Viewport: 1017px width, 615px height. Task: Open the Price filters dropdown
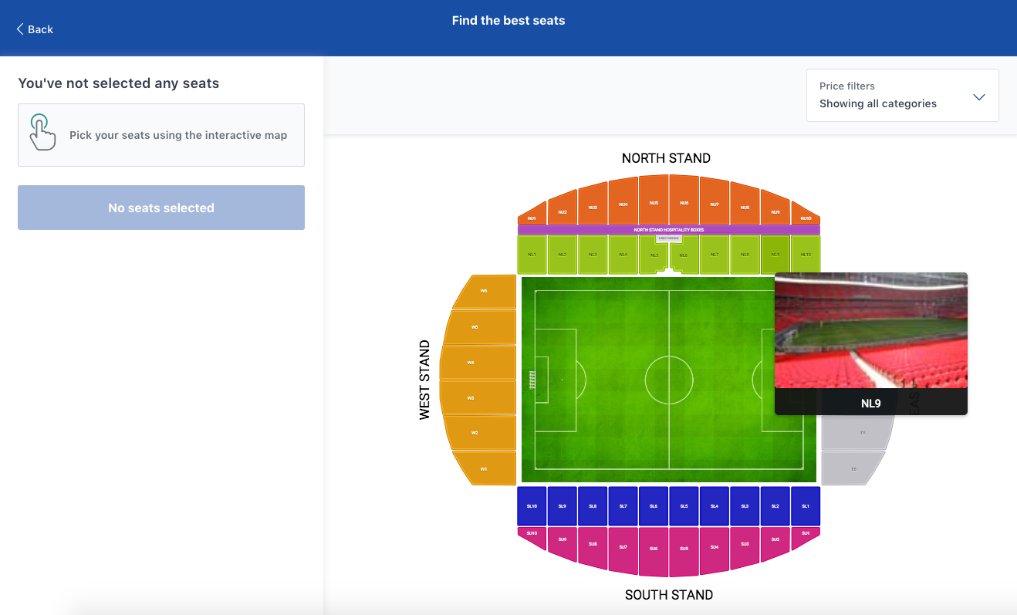coord(902,96)
